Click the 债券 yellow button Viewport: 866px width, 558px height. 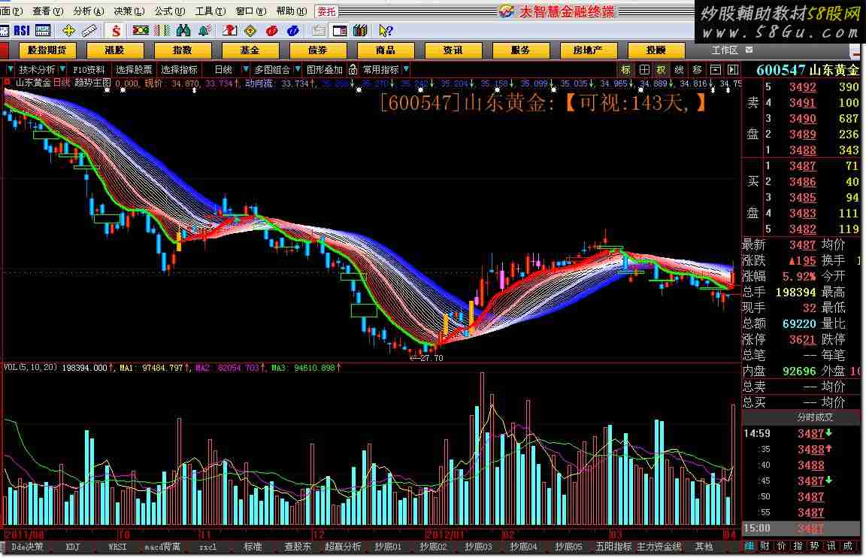coord(317,50)
